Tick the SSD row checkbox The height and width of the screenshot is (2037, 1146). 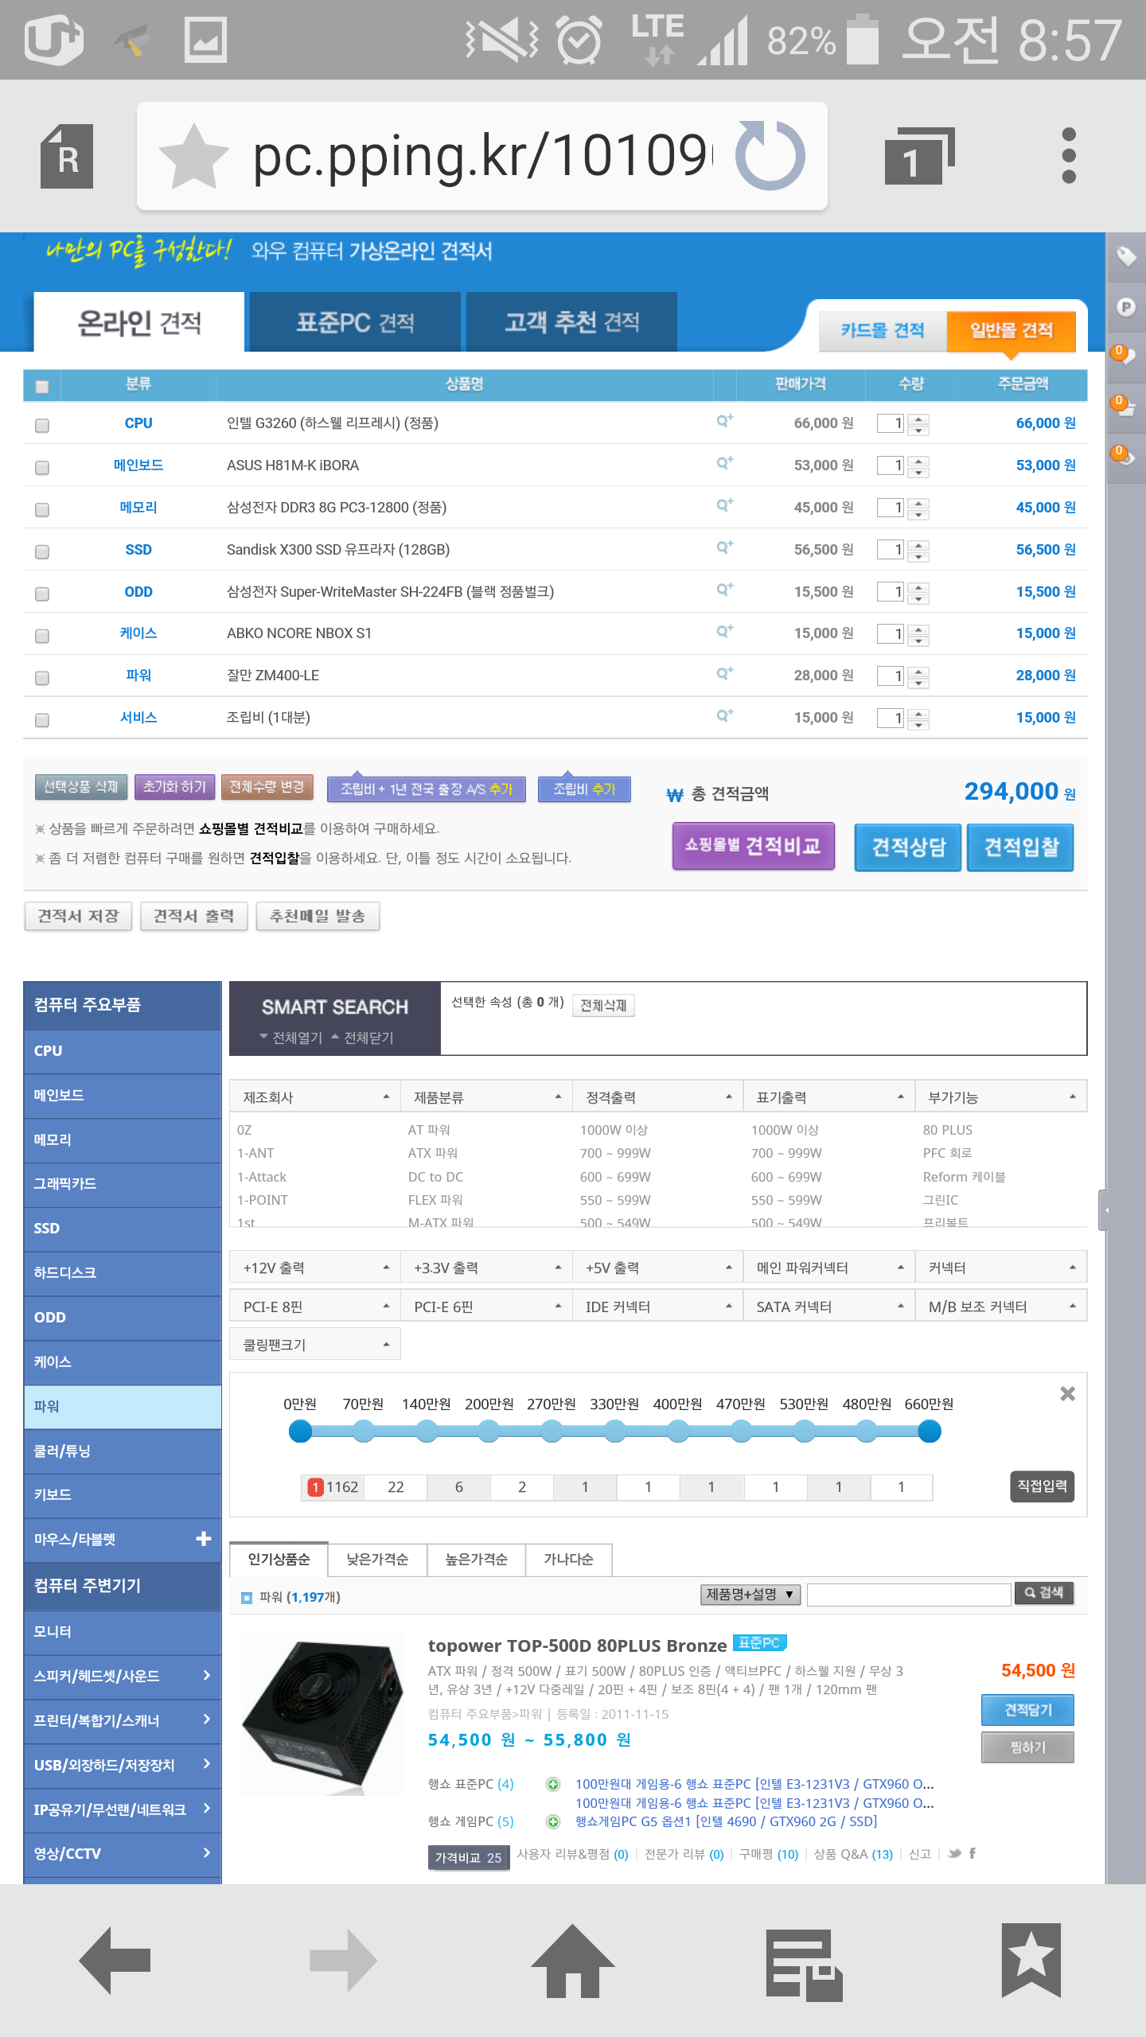42,551
